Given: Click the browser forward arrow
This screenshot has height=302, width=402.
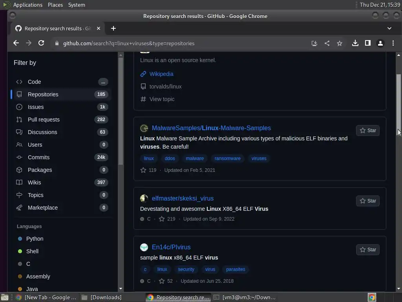Looking at the screenshot, I should 28,43.
